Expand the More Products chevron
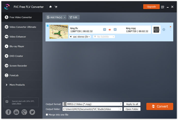The height and width of the screenshot is (120, 178). click(6, 85)
